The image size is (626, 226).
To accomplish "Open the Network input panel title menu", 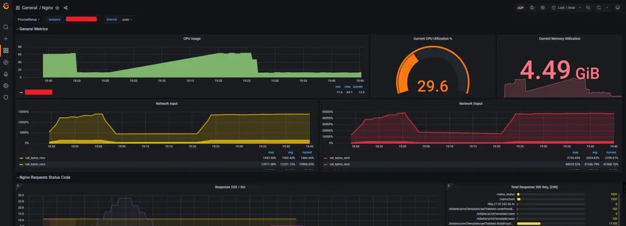I will [166, 104].
